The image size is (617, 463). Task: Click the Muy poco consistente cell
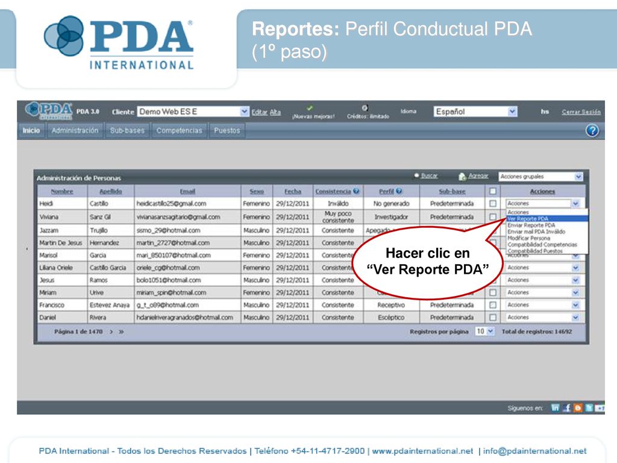338,217
